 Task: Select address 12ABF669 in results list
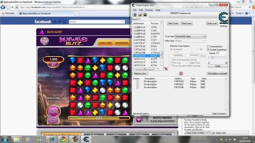[x=146, y=27]
